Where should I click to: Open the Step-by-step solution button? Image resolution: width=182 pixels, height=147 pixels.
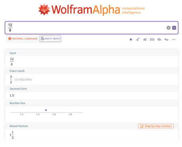click(156, 126)
